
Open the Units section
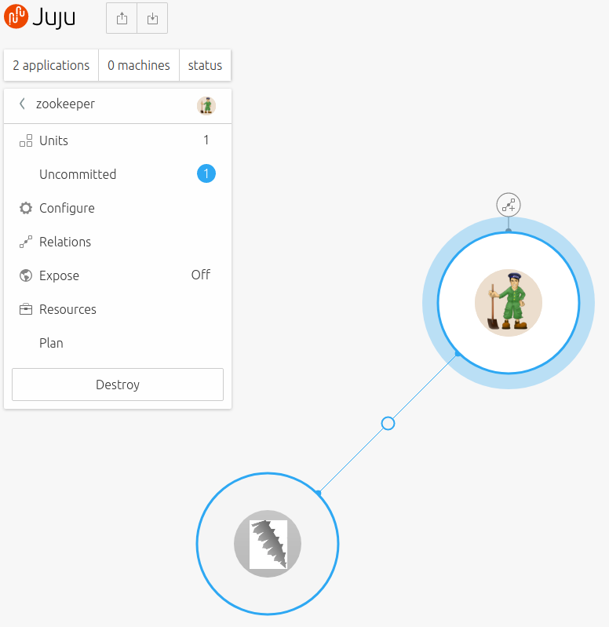pyautogui.click(x=53, y=141)
